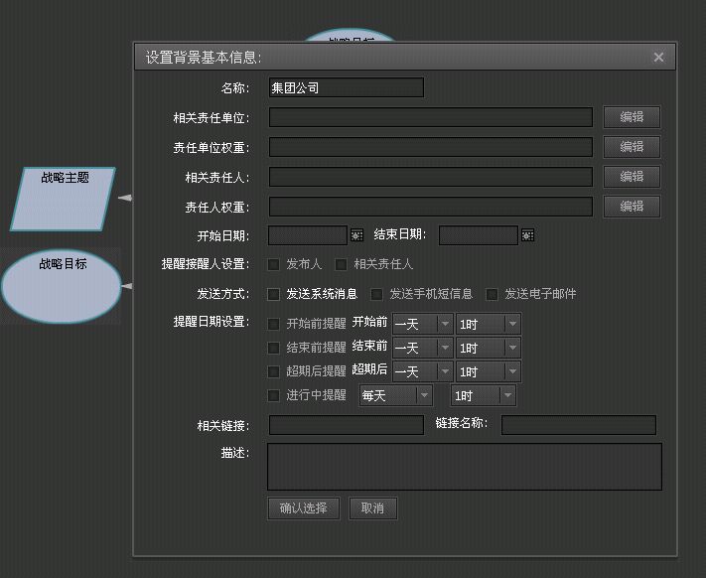Check the 发布人 checkbox
The image size is (706, 578).
click(274, 264)
